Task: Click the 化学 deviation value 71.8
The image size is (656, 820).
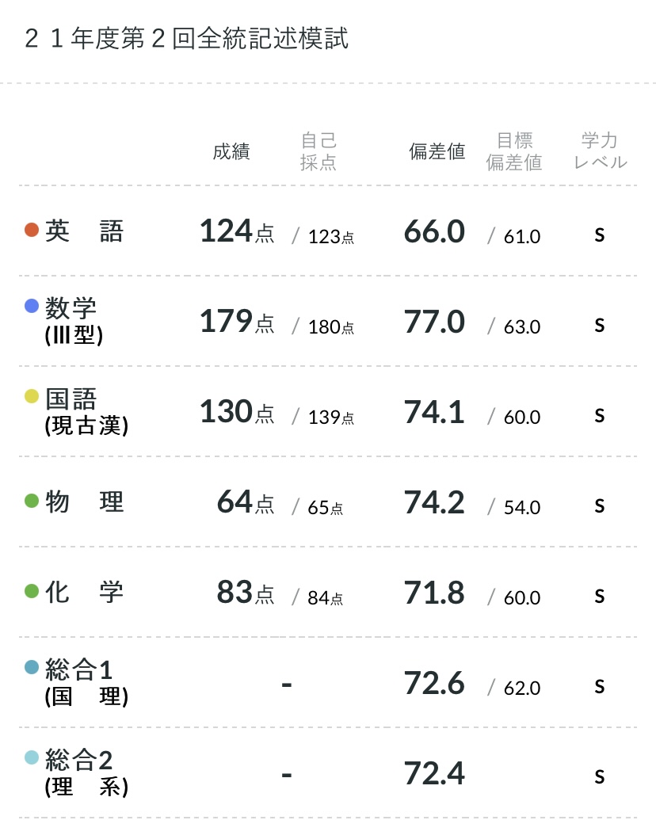Action: tap(434, 593)
